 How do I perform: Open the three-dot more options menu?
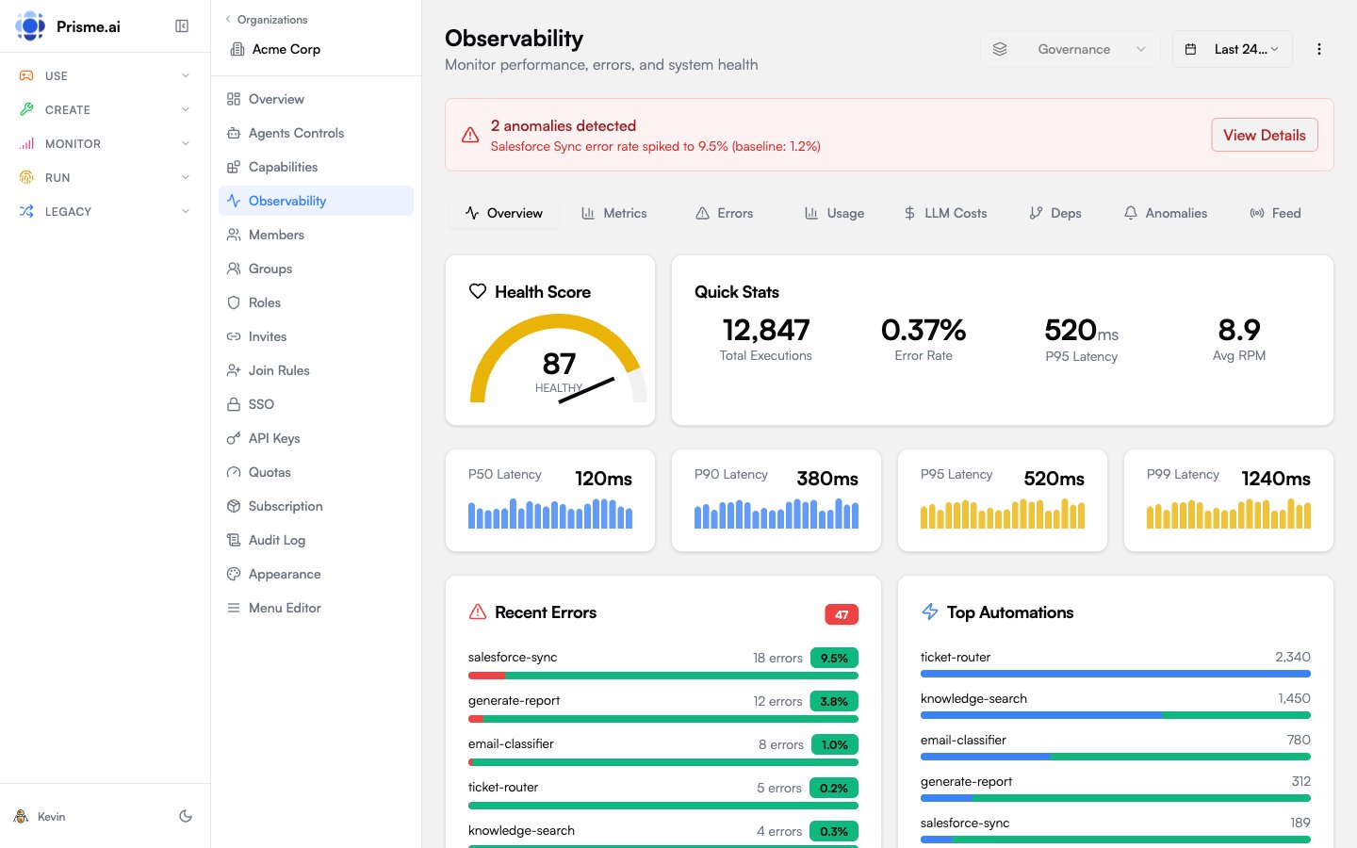(x=1318, y=49)
